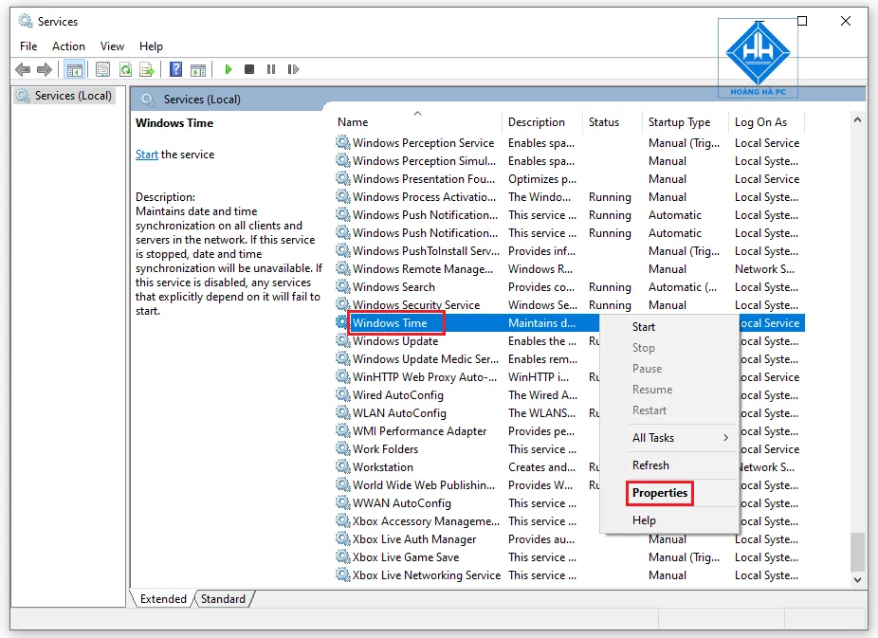This screenshot has height=638, width=878.
Task: Toggle the console tree show/hide icon
Action: [73, 68]
